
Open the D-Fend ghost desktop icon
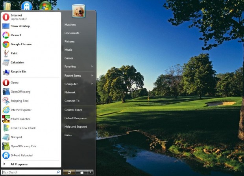click(27, 6)
